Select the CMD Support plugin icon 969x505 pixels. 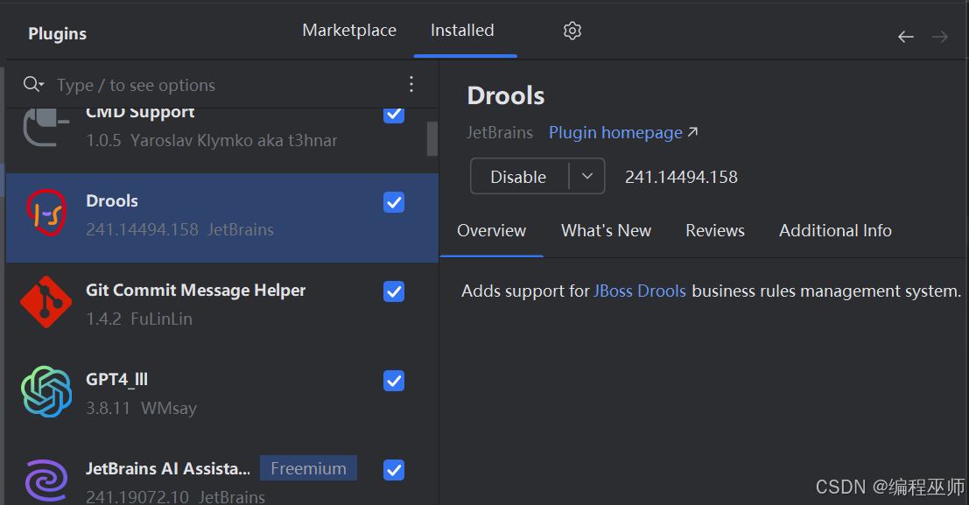point(46,127)
